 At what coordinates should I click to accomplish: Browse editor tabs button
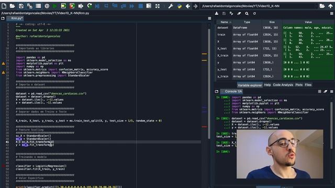pyautogui.click(x=3, y=18)
